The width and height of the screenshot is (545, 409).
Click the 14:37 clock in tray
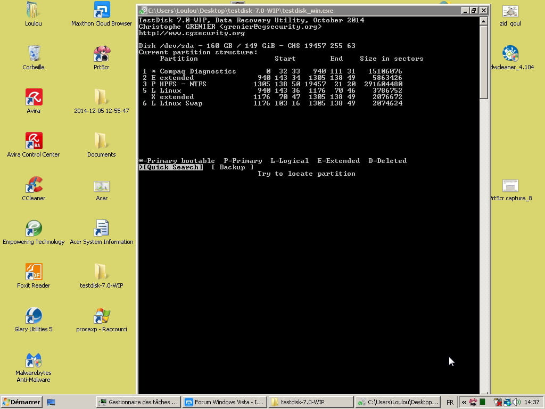click(532, 402)
